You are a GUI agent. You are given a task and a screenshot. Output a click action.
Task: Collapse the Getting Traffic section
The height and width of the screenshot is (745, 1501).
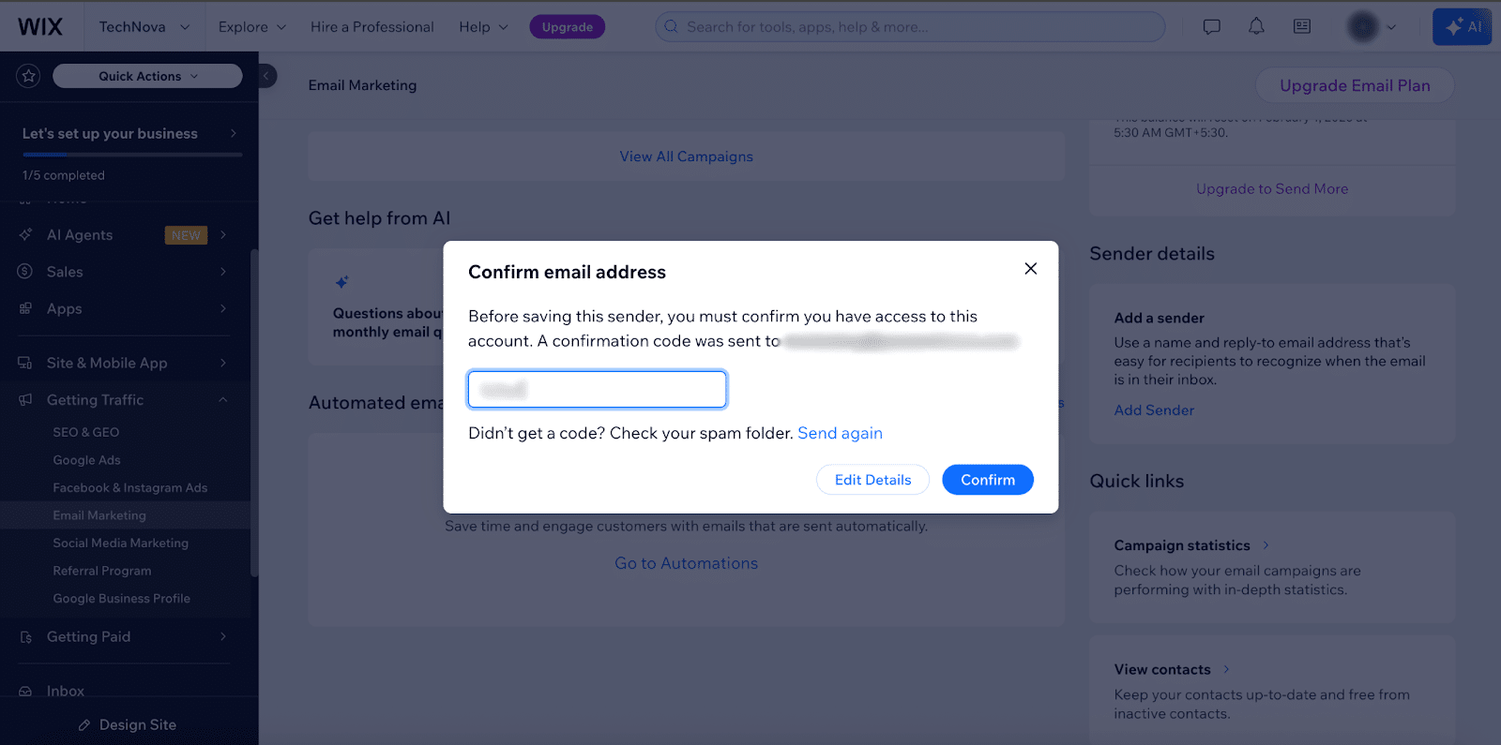(x=223, y=400)
